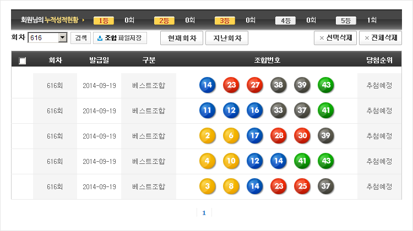Click the gold 1등 rank badge
The height and width of the screenshot is (231, 413).
coord(104,20)
